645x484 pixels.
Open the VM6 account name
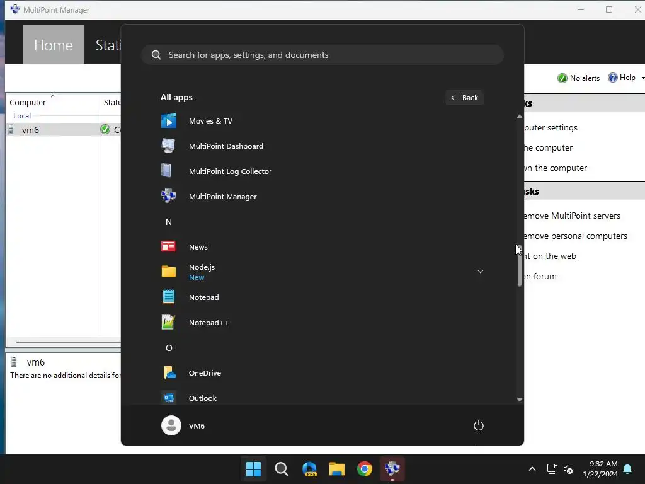point(197,426)
